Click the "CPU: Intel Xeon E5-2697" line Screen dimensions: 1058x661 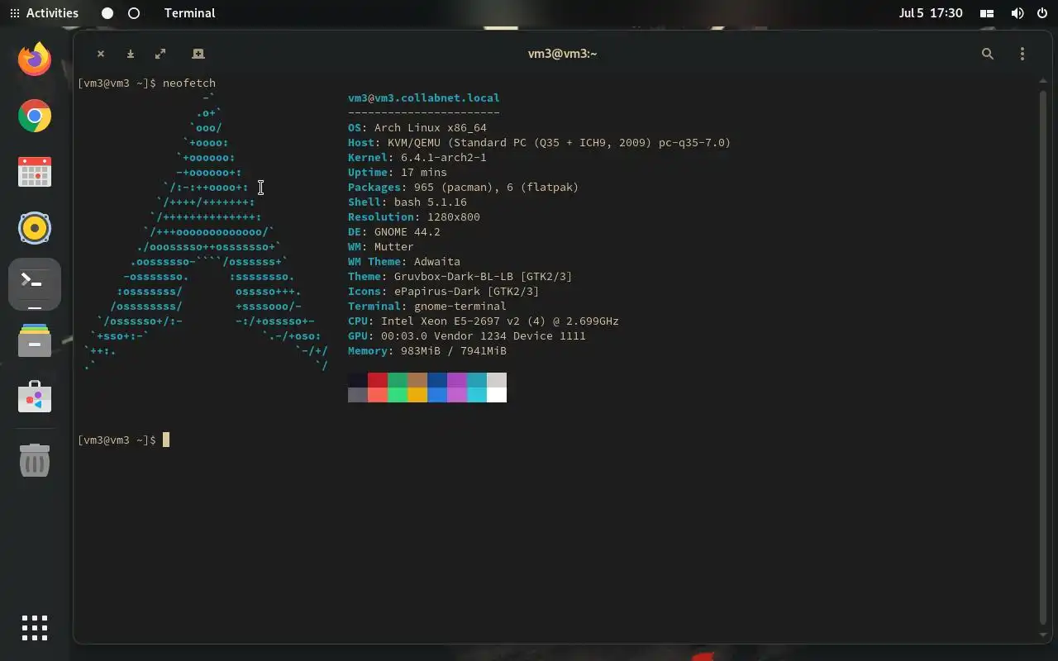(484, 321)
